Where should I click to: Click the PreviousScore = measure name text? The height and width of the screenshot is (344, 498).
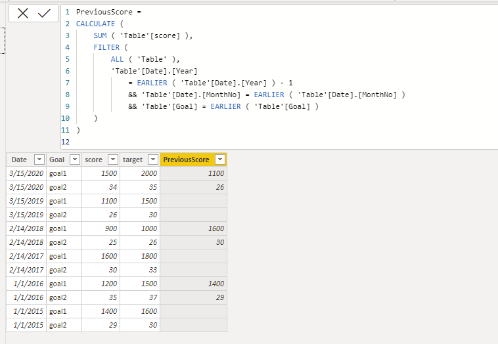108,12
